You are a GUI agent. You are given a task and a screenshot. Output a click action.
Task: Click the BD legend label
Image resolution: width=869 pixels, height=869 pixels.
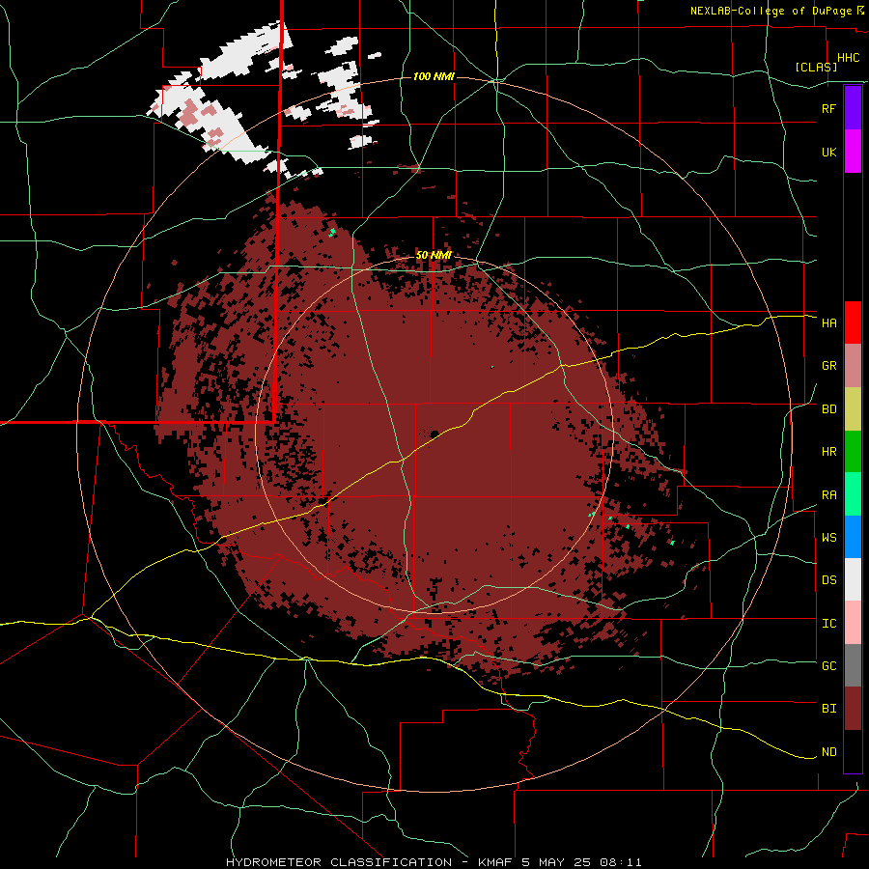[x=828, y=409]
